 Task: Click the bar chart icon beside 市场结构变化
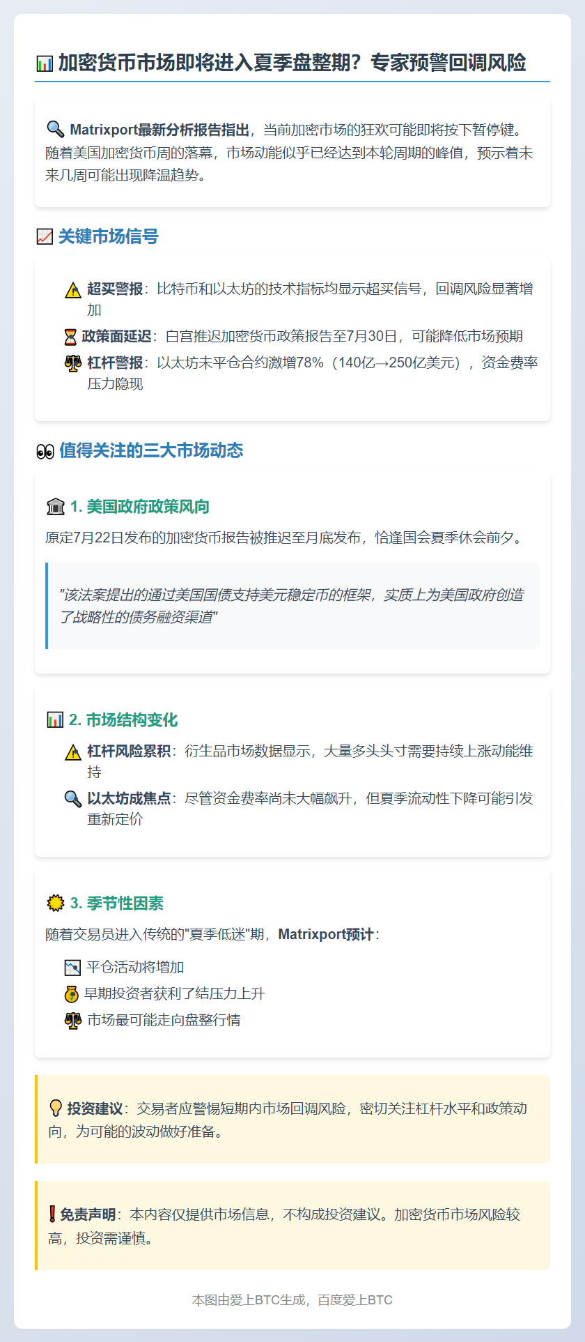55,720
